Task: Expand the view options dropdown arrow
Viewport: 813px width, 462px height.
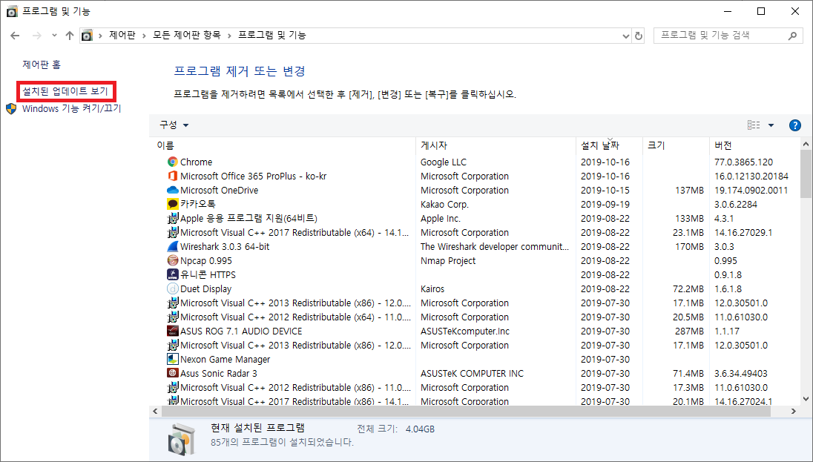Action: [x=771, y=125]
